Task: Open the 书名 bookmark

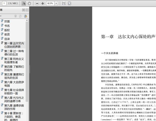Action: coord(7,26)
